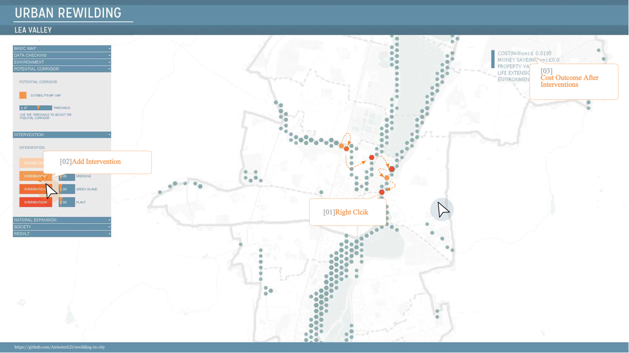Open the Society section

62,227
